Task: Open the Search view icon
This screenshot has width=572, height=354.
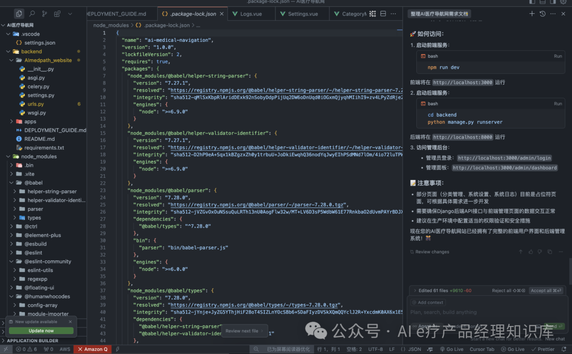Action: pos(32,14)
